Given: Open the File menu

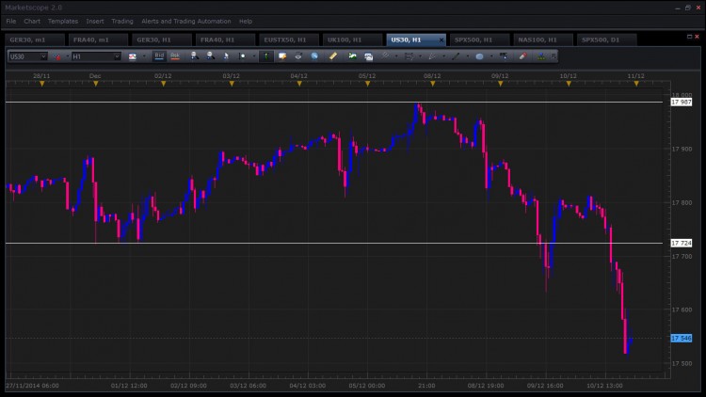Looking at the screenshot, I should coord(10,21).
